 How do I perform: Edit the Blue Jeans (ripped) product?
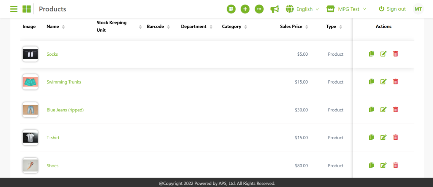click(x=383, y=109)
